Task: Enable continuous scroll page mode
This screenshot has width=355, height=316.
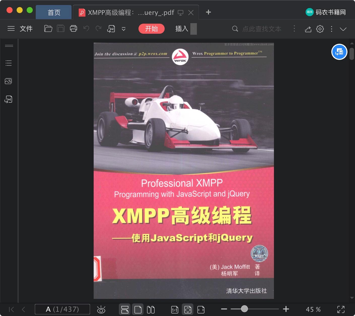Action: (125, 309)
